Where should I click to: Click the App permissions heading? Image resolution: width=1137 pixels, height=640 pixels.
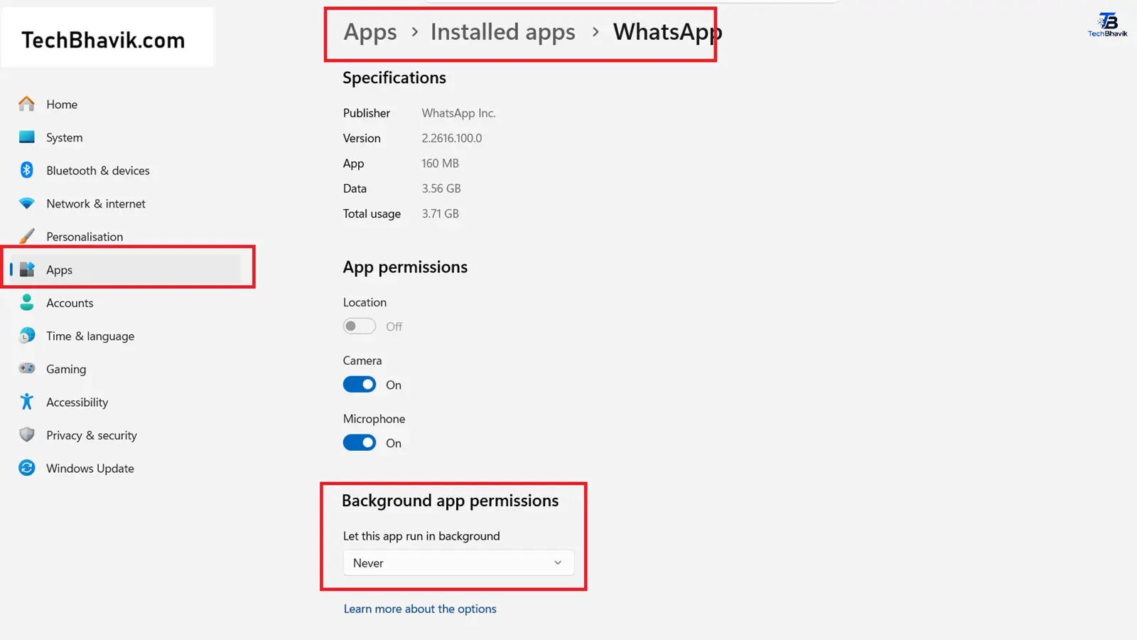point(405,267)
